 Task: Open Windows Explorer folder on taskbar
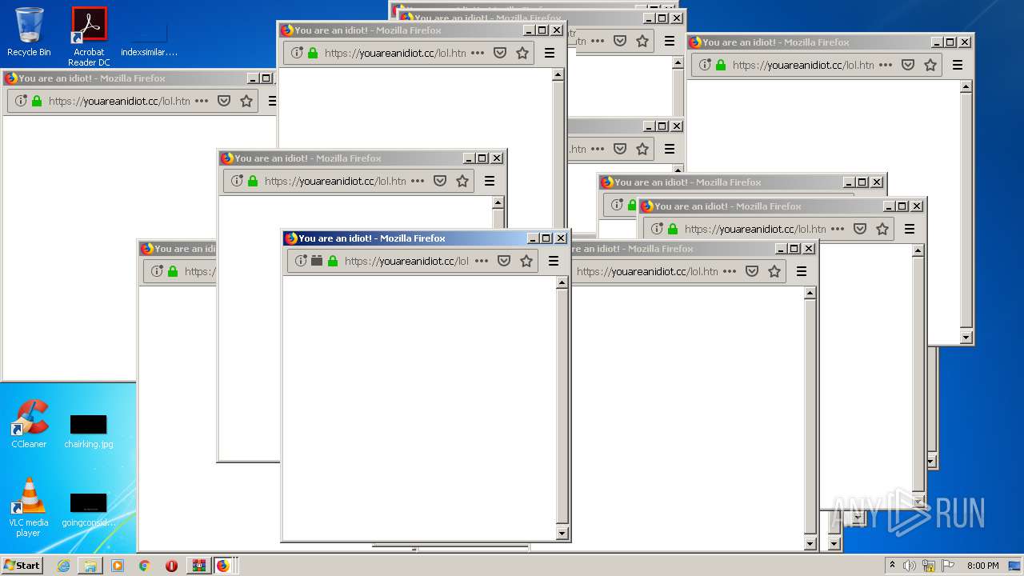point(90,566)
